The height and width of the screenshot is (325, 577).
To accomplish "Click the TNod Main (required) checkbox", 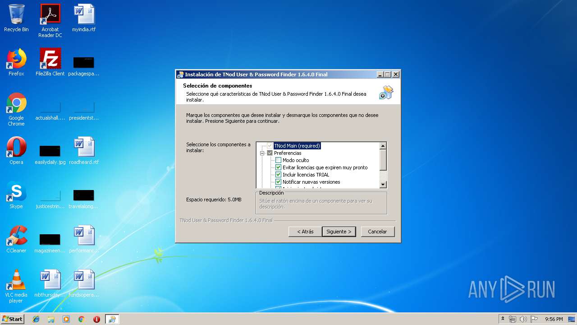I will tap(270, 146).
